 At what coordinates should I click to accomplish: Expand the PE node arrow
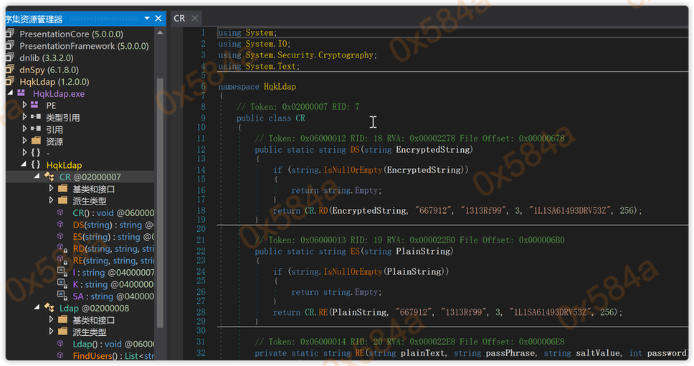pyautogui.click(x=25, y=105)
